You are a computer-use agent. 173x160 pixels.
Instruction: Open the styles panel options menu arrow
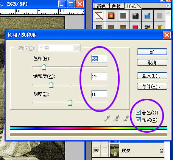168,6
